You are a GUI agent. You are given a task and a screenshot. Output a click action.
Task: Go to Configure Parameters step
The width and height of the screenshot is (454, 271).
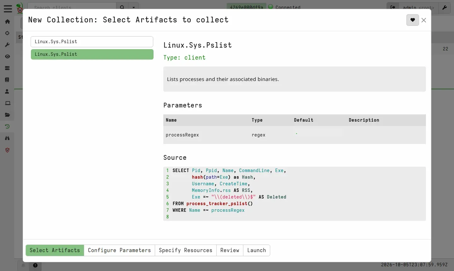119,250
